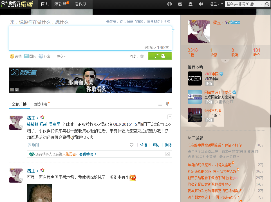Open the 看视频 tab

click(80, 4)
